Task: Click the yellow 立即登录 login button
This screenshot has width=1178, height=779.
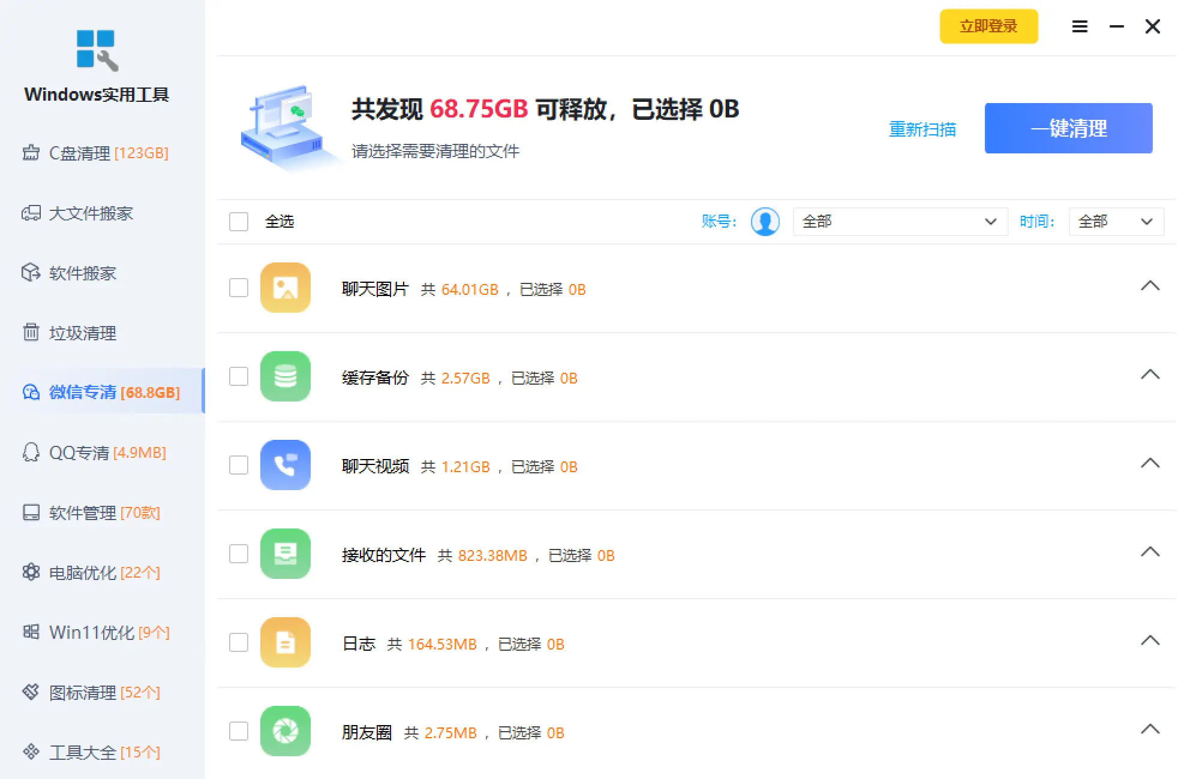Action: point(988,27)
